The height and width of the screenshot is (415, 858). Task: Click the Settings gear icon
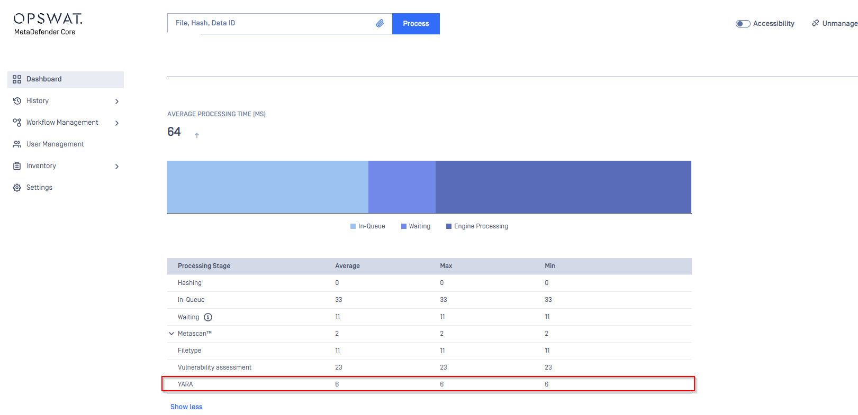pyautogui.click(x=17, y=188)
